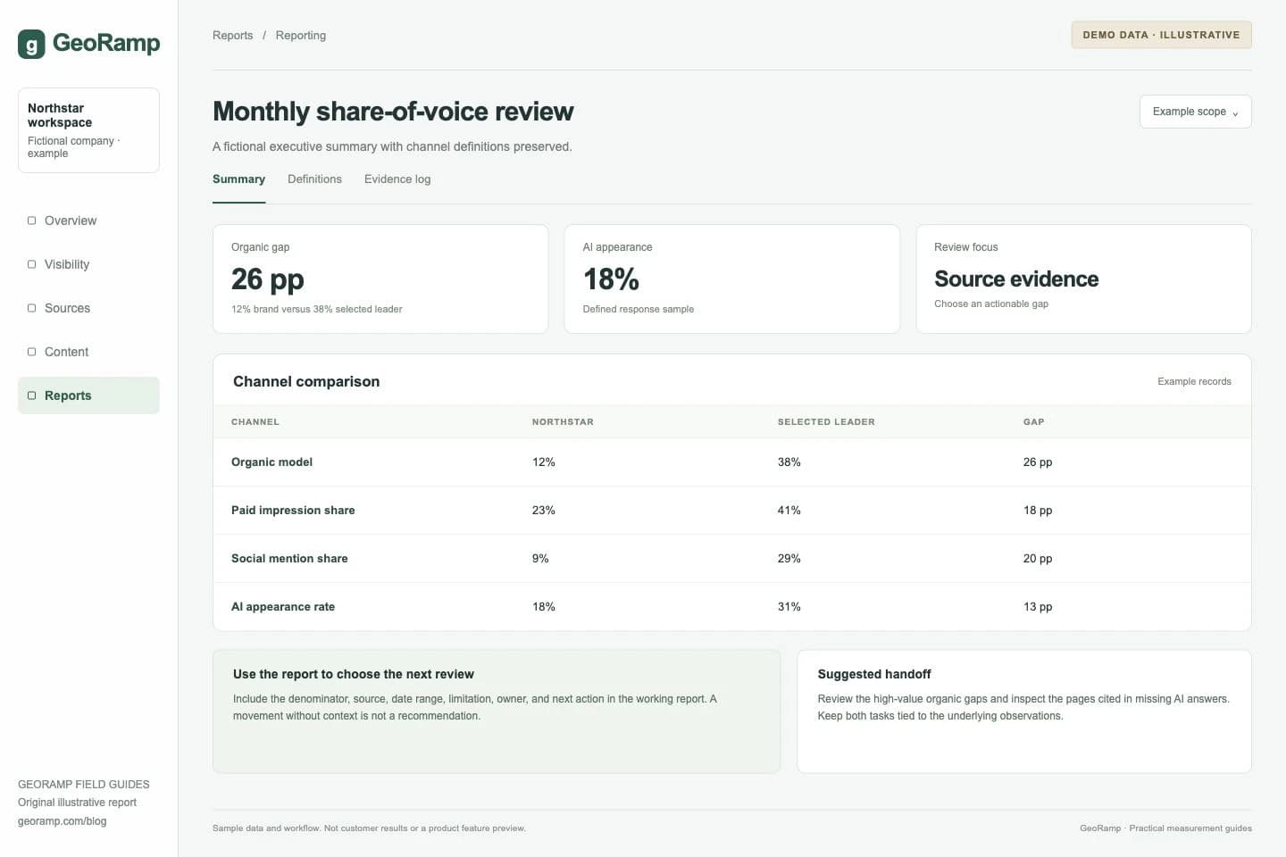The height and width of the screenshot is (857, 1286).
Task: Click 'Use the report to choose the next review'
Action: 354,674
